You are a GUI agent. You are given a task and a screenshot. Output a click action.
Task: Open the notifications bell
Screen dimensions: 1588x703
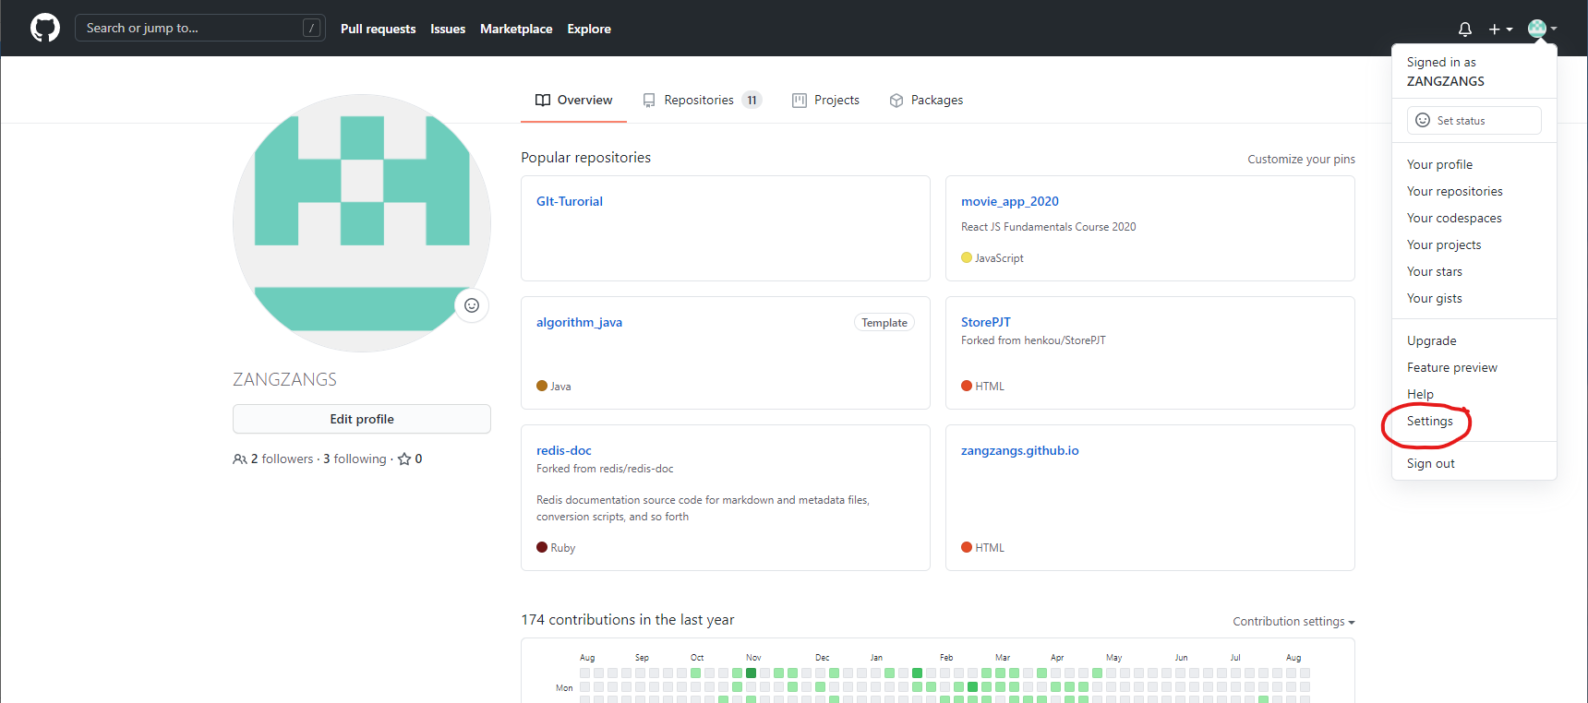pos(1465,30)
